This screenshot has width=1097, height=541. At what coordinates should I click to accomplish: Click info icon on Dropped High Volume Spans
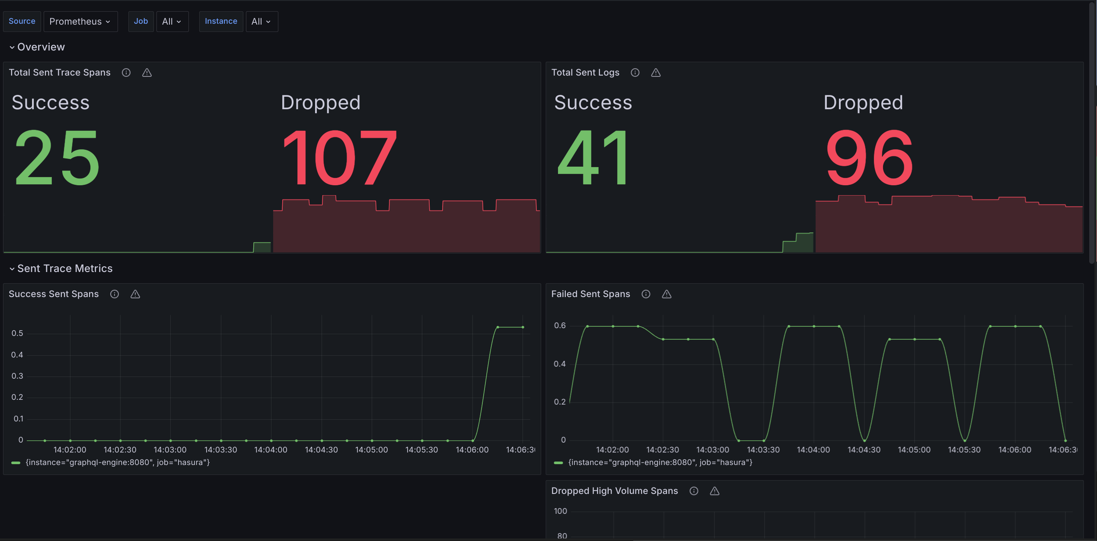pos(694,491)
